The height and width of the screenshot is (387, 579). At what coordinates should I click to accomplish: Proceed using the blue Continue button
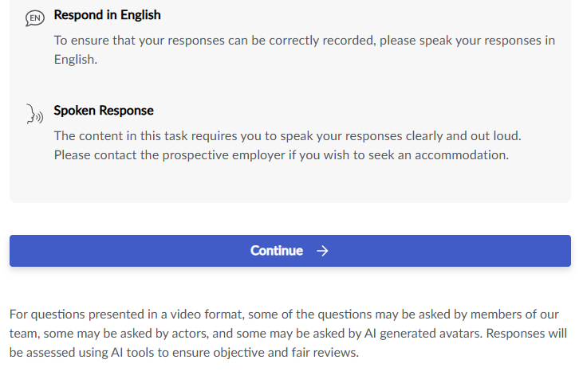tap(290, 251)
